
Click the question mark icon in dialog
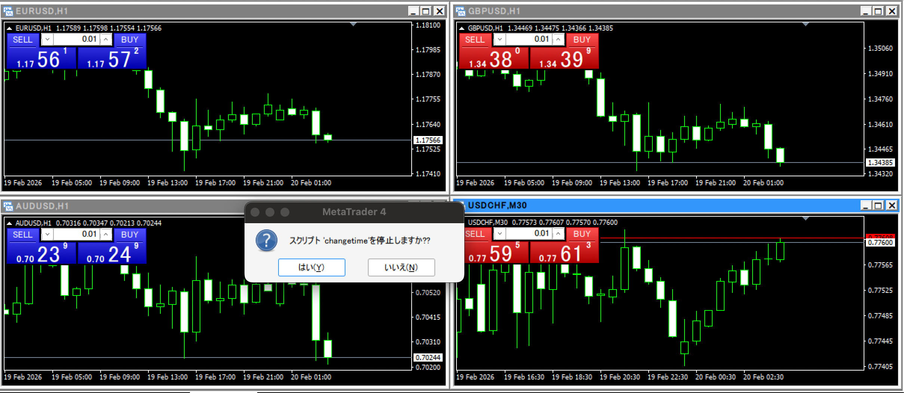[266, 241]
